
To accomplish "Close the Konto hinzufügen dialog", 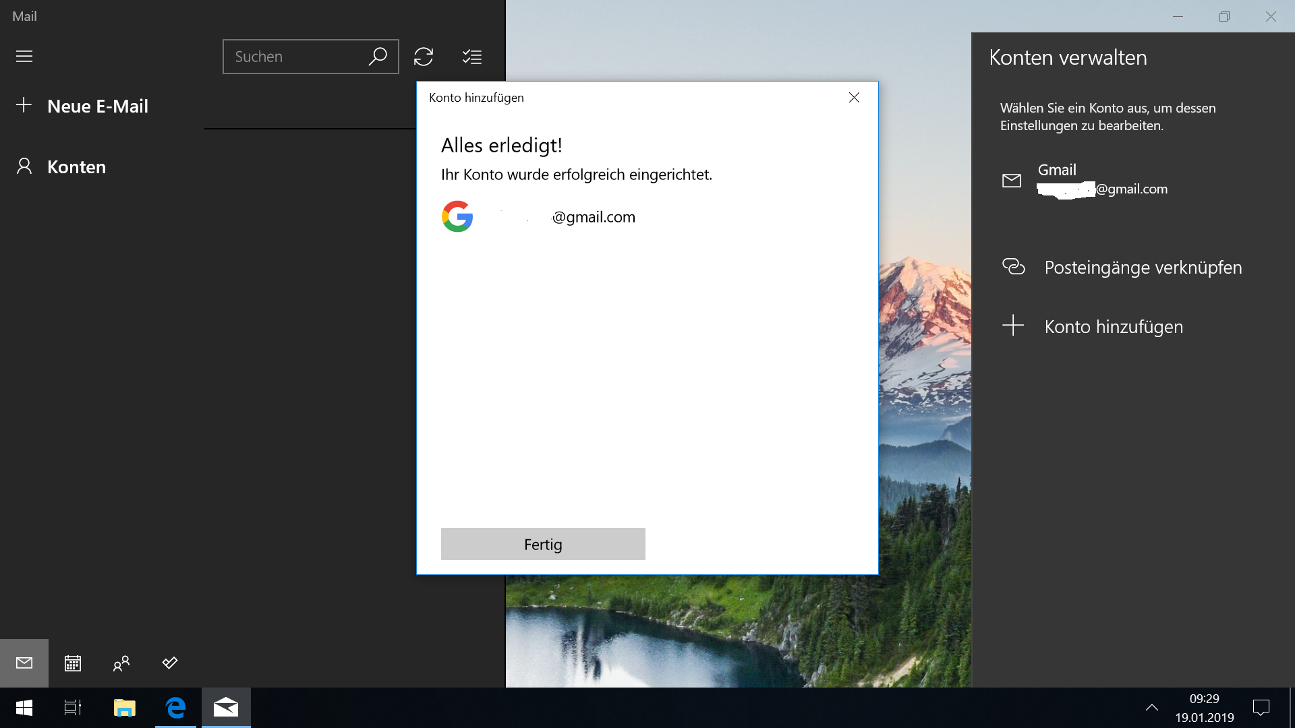I will tap(854, 98).
